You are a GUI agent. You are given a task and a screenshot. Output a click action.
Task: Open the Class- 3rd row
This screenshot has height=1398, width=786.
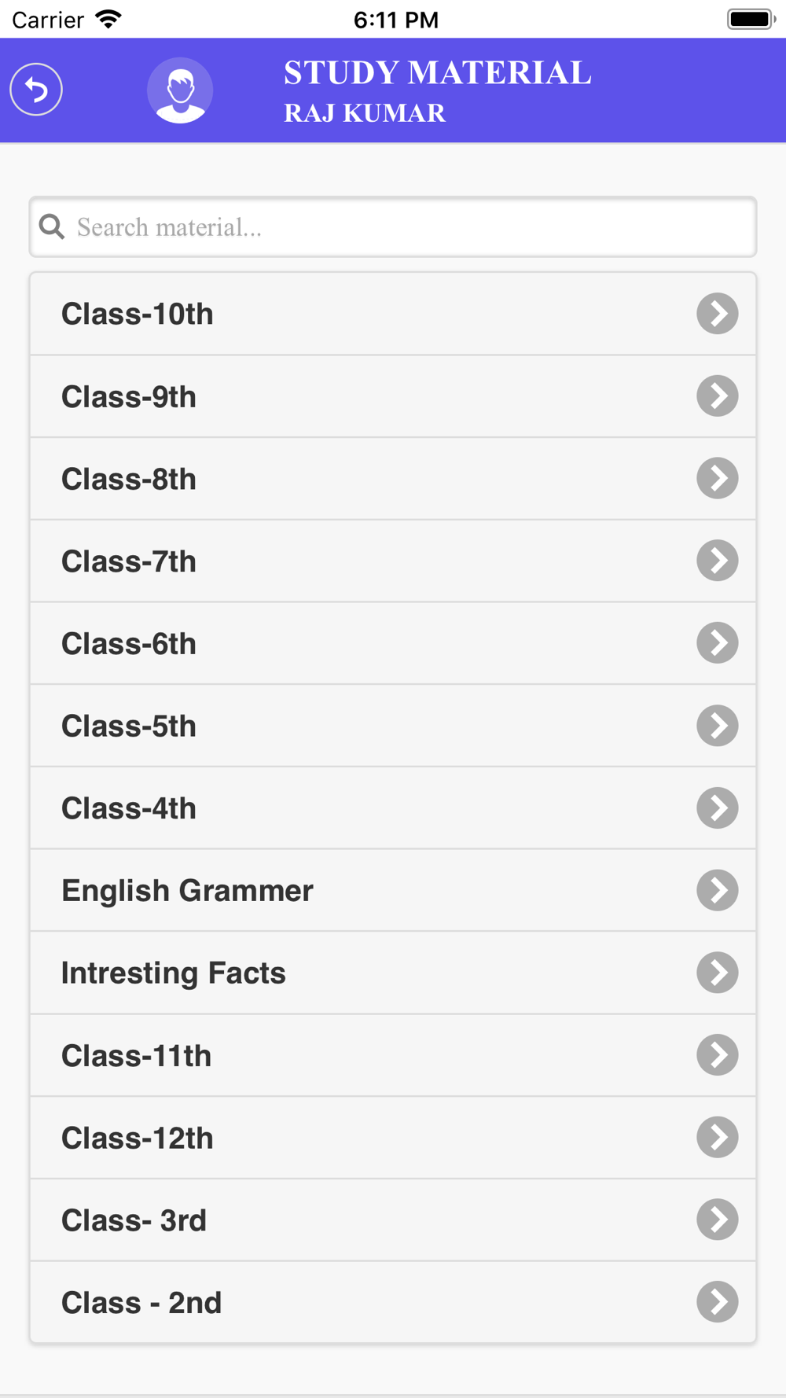pyautogui.click(x=393, y=1220)
